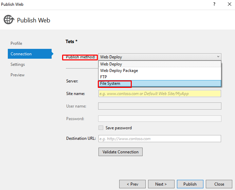Screen dimensions: 235x190
Task: Toggle the Save password checkbox
Action: click(101, 128)
